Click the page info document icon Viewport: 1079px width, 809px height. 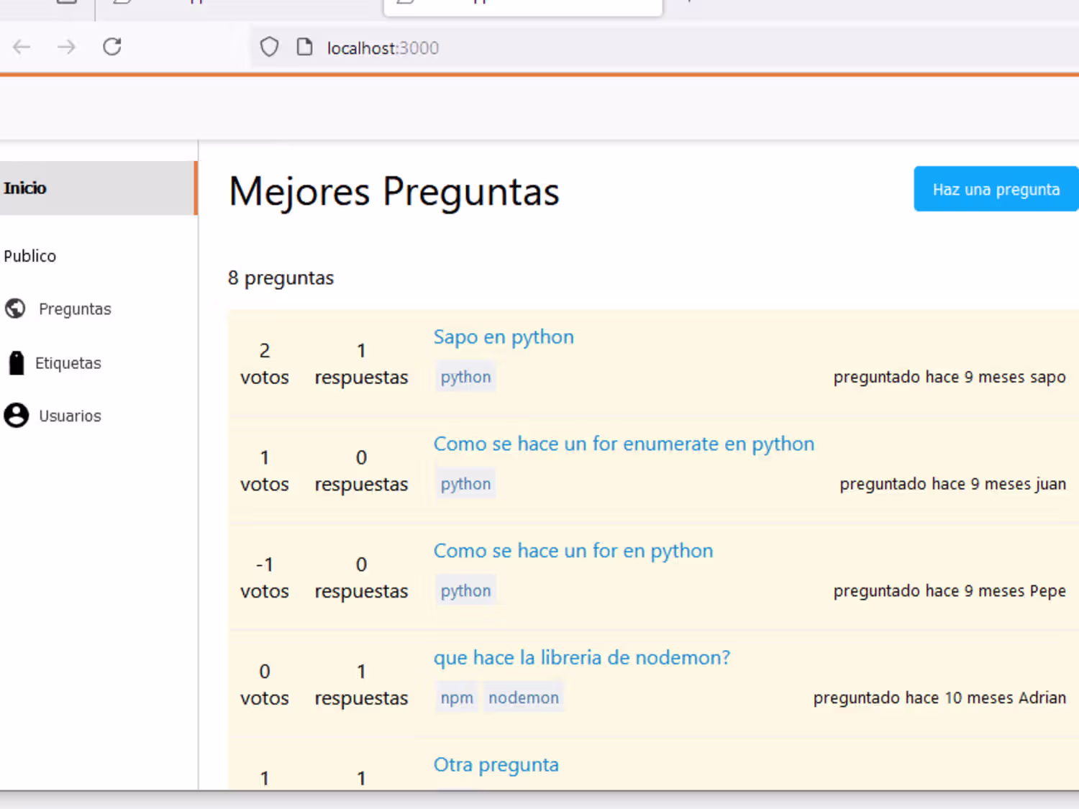[x=305, y=47]
